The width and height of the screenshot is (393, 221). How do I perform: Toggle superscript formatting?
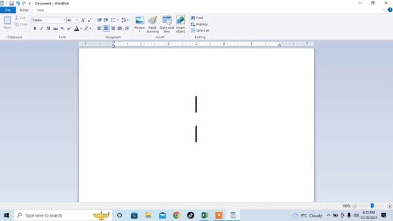[69, 28]
